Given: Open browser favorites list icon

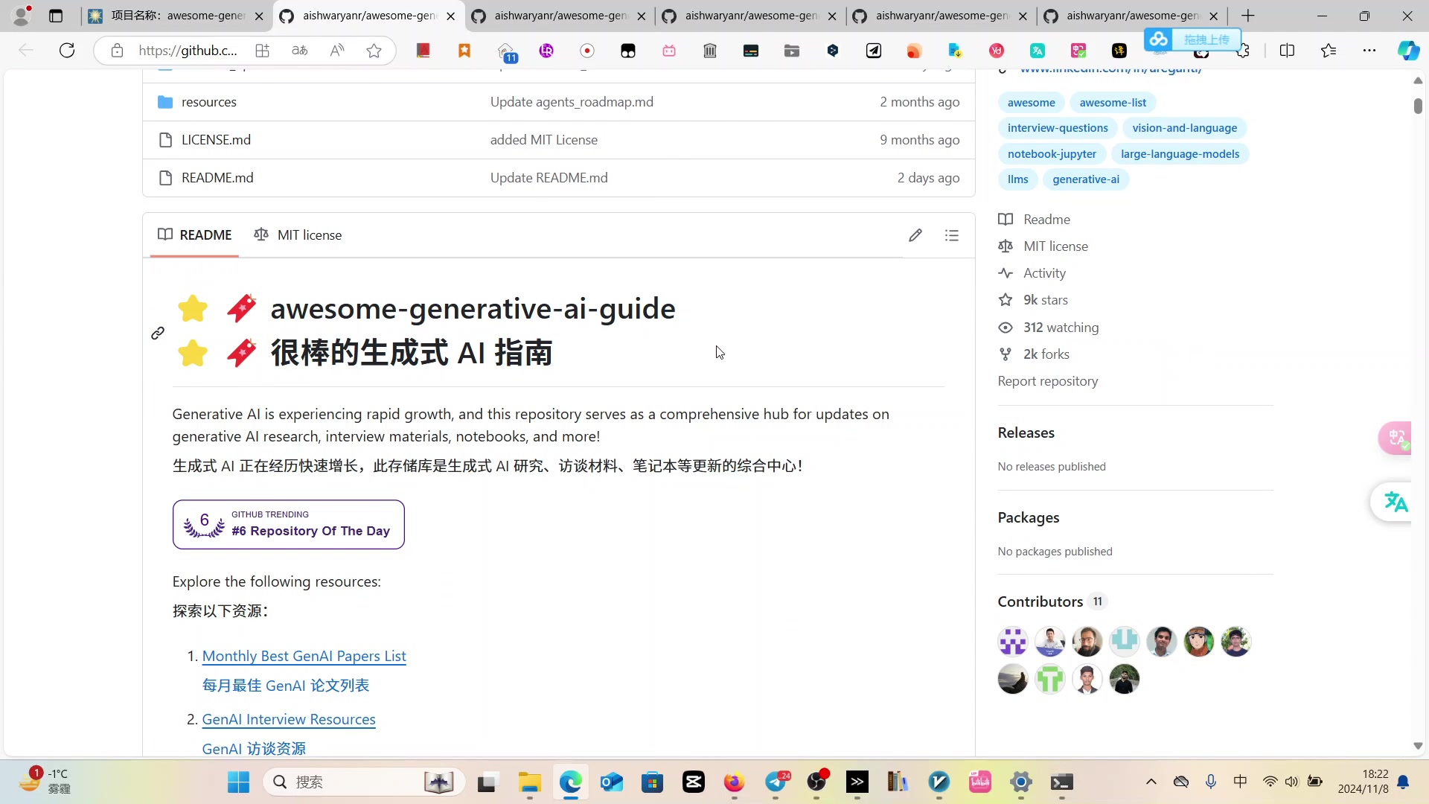Looking at the screenshot, I should (1329, 51).
